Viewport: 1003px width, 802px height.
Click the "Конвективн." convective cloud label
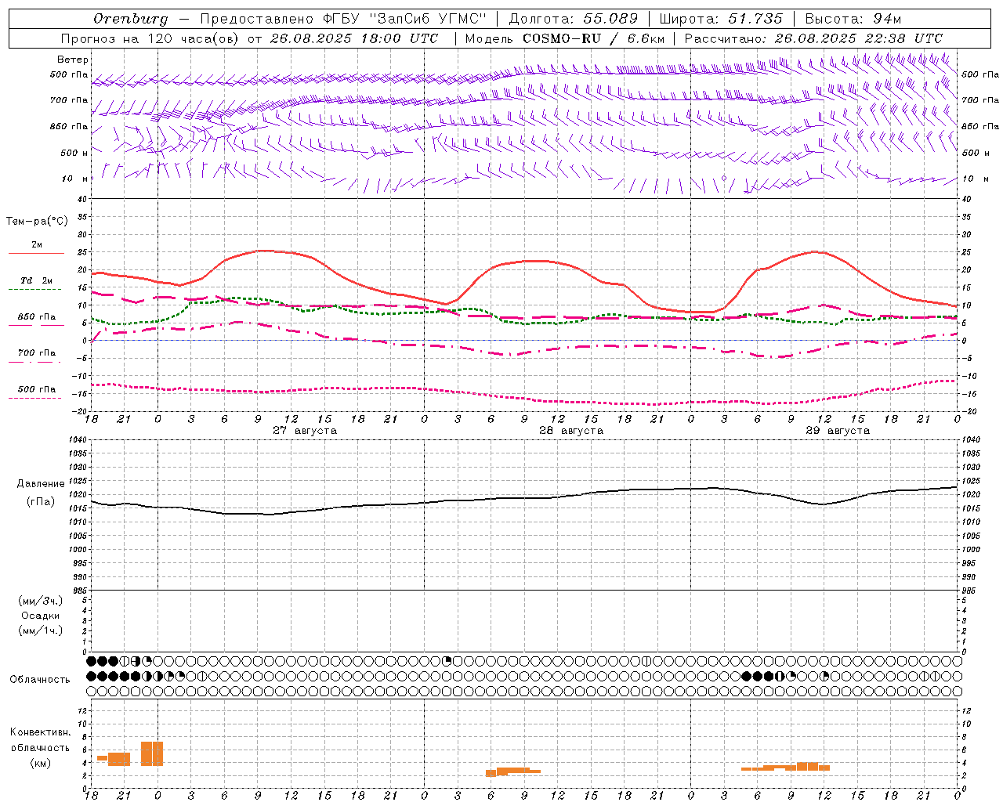coord(40,732)
